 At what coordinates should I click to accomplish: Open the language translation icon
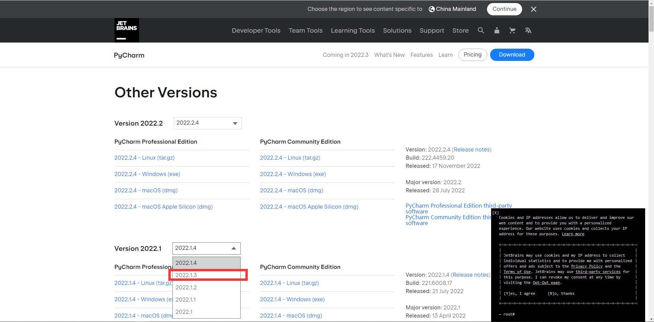[x=528, y=30]
